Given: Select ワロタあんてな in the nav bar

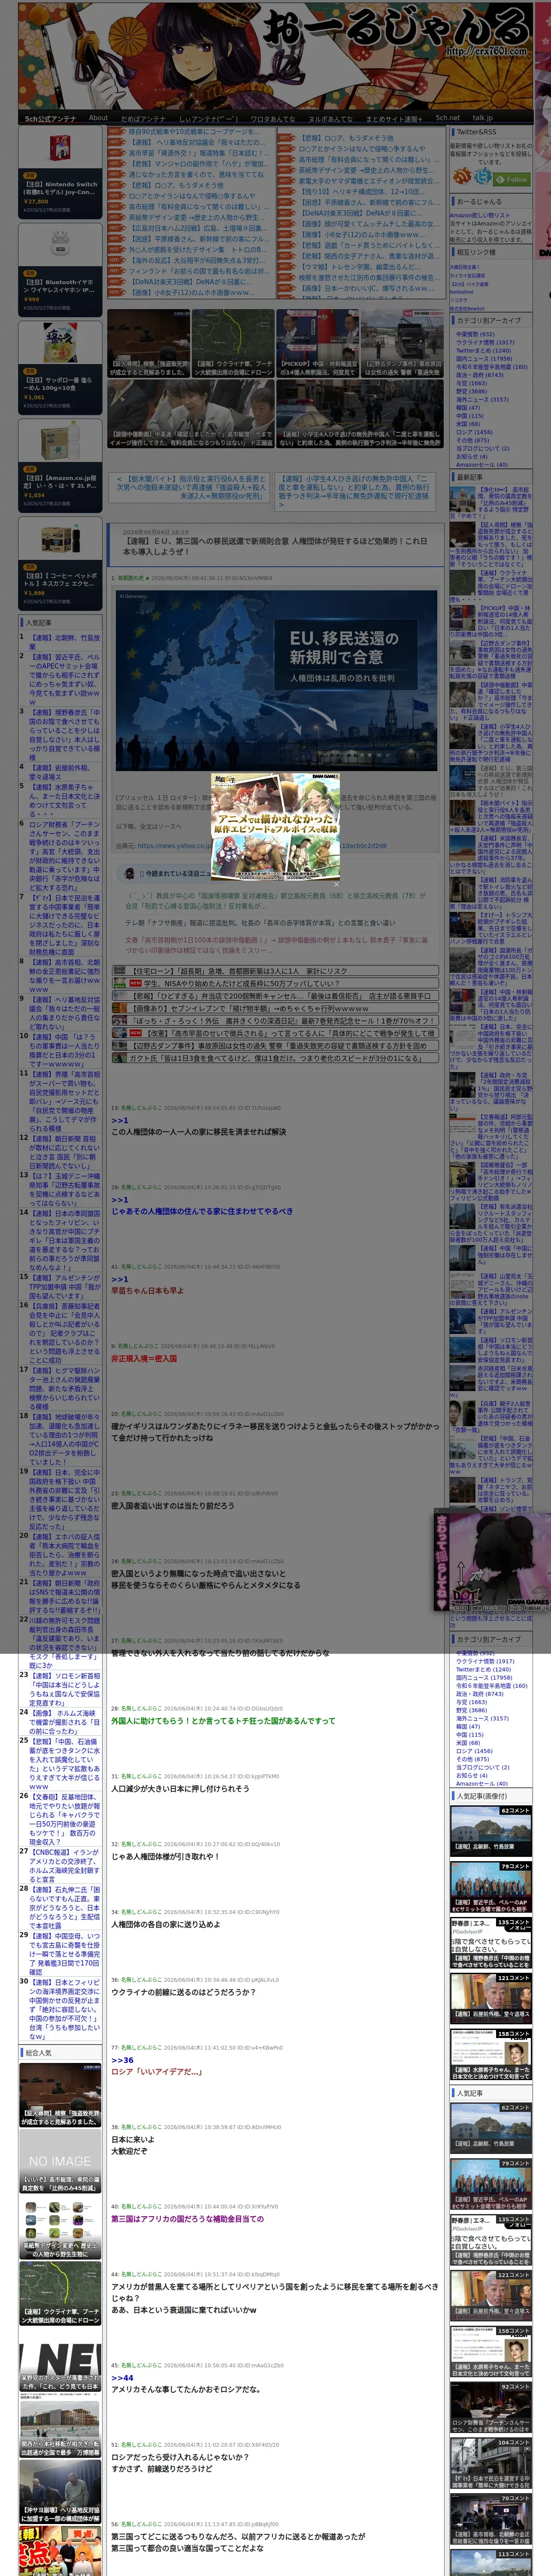Looking at the screenshot, I should tap(272, 118).
